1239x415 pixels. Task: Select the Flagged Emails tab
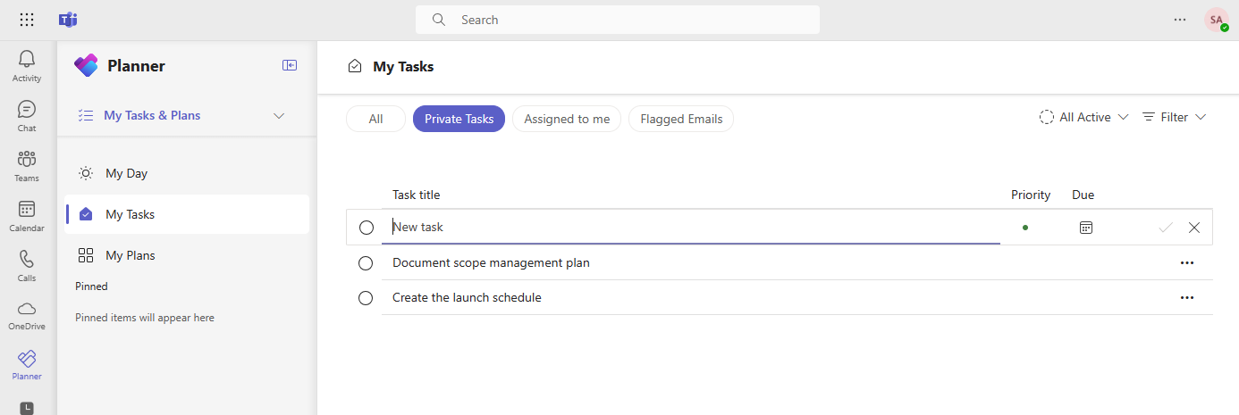coord(681,119)
